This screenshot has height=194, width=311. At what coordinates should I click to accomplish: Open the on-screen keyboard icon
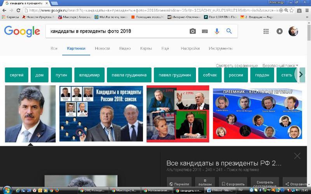[x=205, y=31]
